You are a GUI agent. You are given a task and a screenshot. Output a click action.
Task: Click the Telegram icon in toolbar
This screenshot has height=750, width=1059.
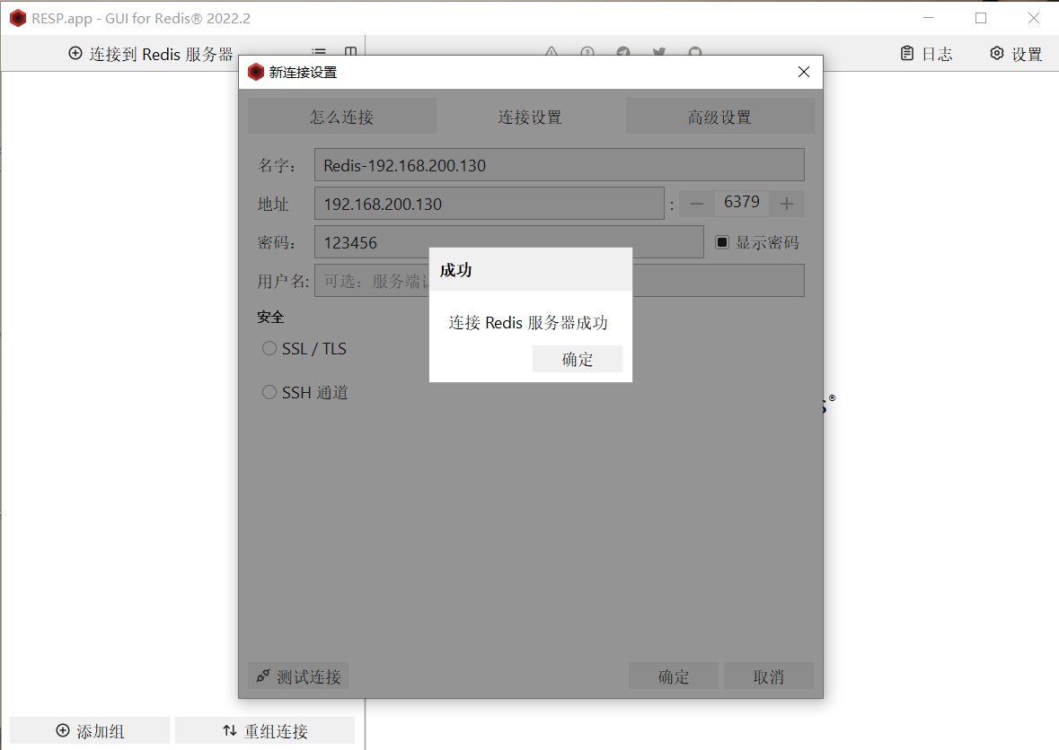click(623, 51)
